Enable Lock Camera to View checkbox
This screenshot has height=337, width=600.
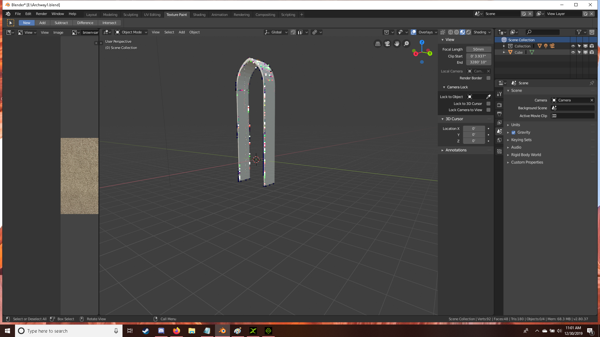click(488, 110)
